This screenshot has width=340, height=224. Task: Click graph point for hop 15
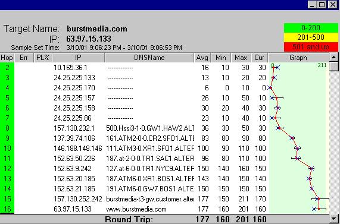318,198
